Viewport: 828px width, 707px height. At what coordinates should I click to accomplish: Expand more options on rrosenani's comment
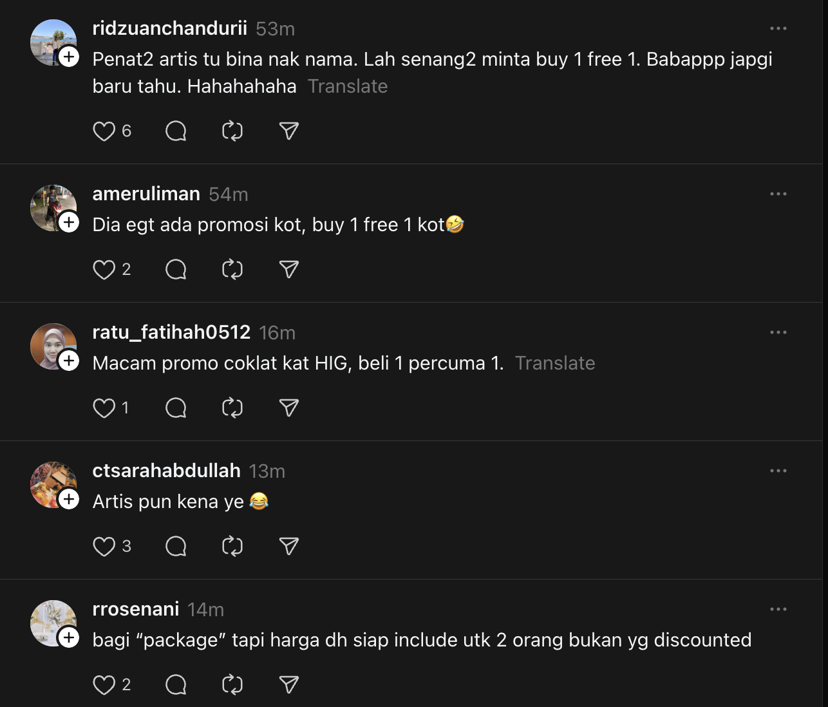[778, 609]
